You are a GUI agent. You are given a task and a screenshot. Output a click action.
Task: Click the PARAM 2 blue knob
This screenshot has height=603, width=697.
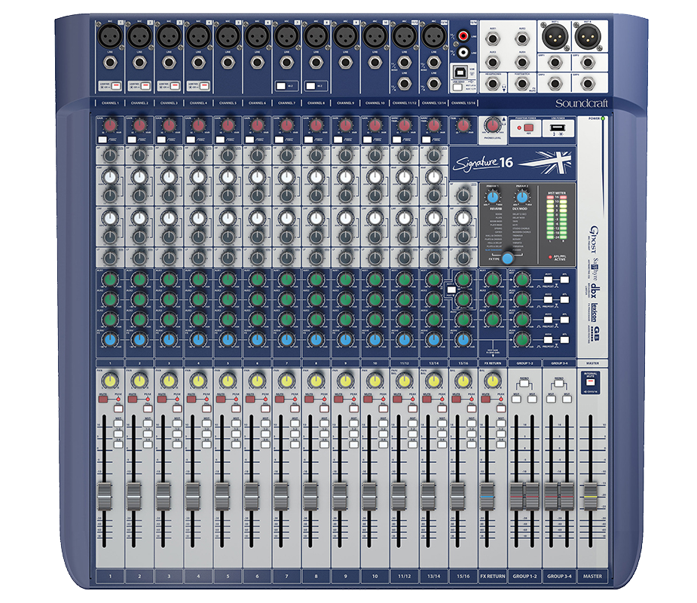point(522,197)
